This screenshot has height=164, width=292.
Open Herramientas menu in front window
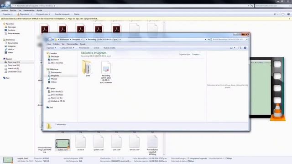pyautogui.click(x=72, y=44)
